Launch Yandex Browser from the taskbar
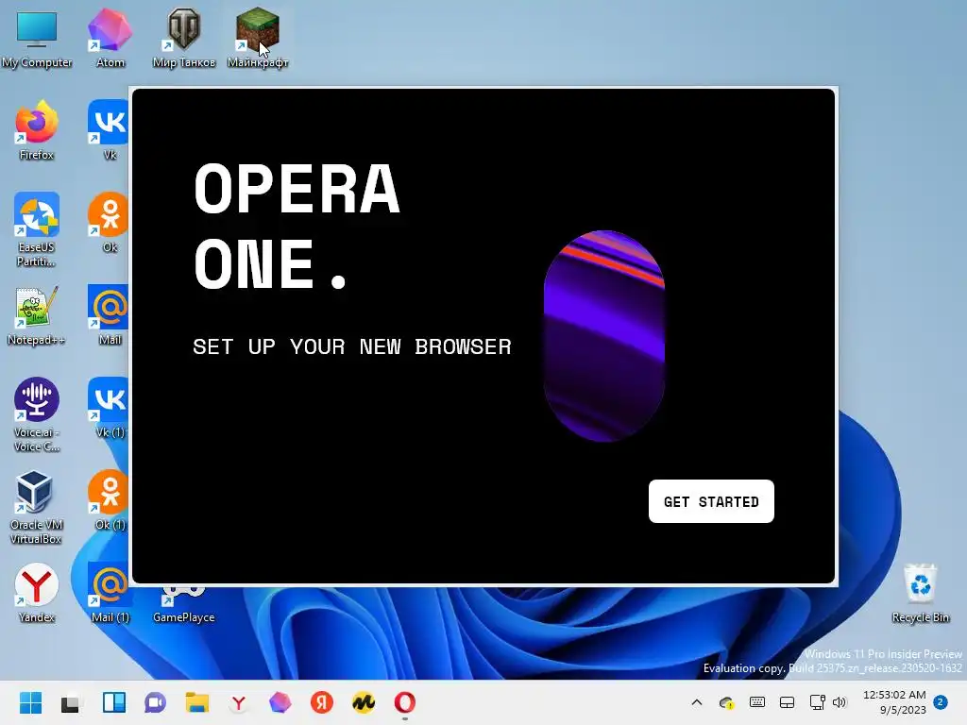The width and height of the screenshot is (967, 725). click(x=239, y=702)
